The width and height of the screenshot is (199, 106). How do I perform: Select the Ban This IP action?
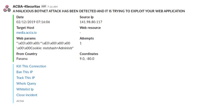pyautogui.click(x=24, y=72)
